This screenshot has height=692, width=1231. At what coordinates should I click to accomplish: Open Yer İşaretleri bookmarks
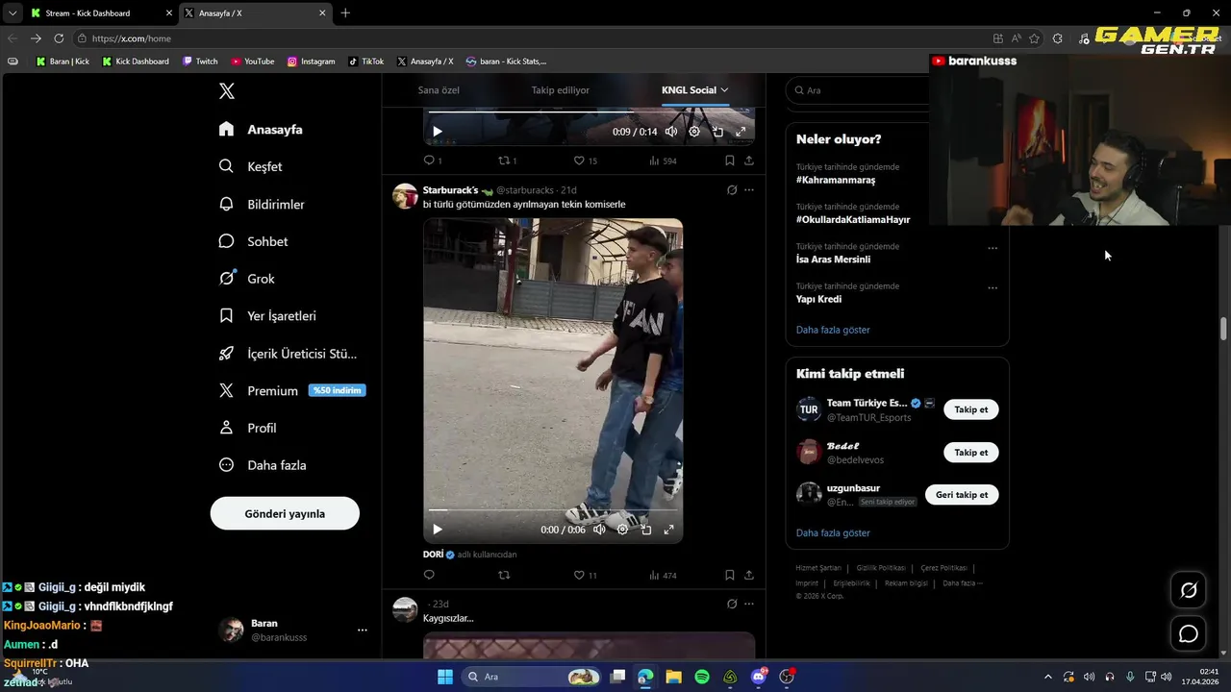[x=267, y=315]
